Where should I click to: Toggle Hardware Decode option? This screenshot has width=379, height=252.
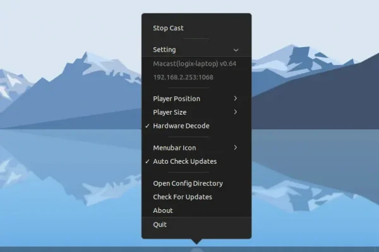click(x=196, y=125)
